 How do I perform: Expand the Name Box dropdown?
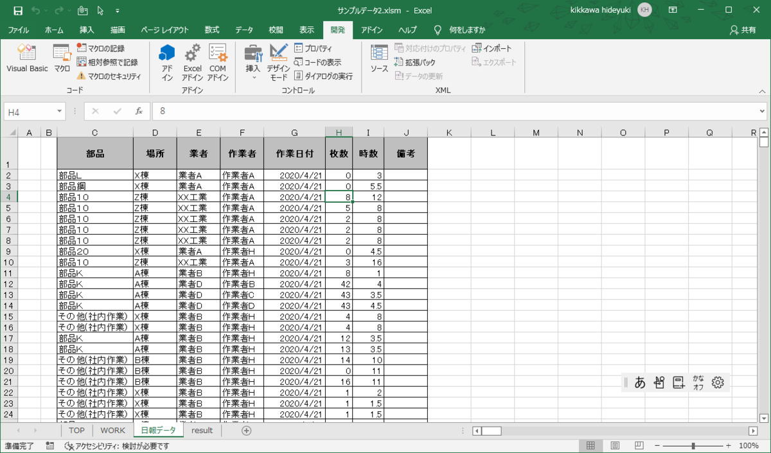click(x=60, y=111)
